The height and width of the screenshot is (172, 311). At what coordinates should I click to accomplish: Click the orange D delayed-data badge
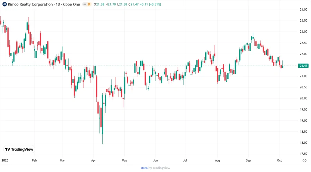[x=89, y=4]
